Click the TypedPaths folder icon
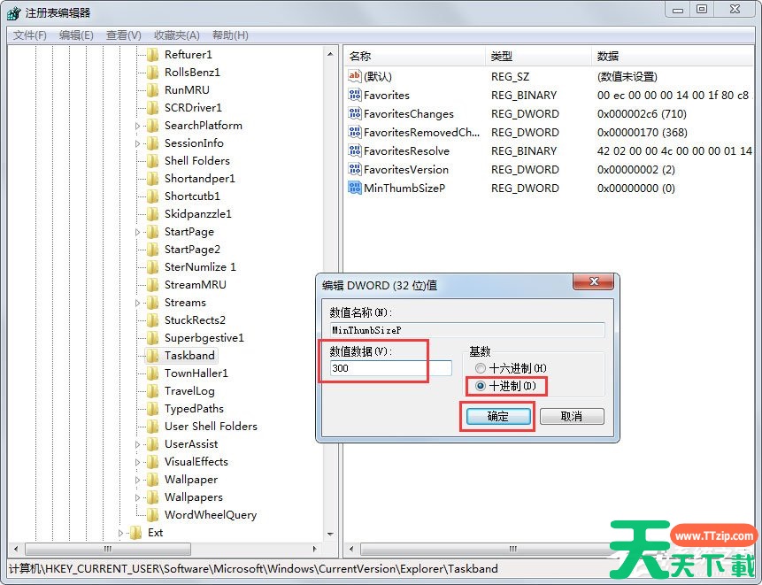Screen dimensions: 762x585 pyautogui.click(x=152, y=409)
